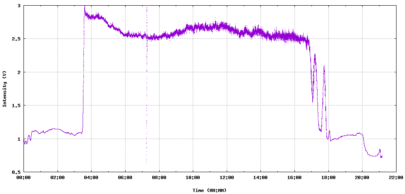Click the 18:00 time axis label
405x194 pixels.
328,178
